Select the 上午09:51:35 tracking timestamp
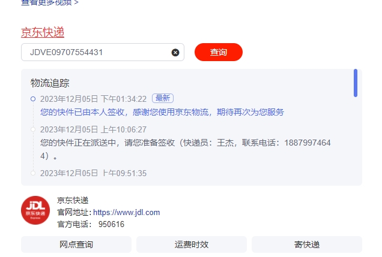Viewport: 382px width, 257px height. click(x=93, y=173)
